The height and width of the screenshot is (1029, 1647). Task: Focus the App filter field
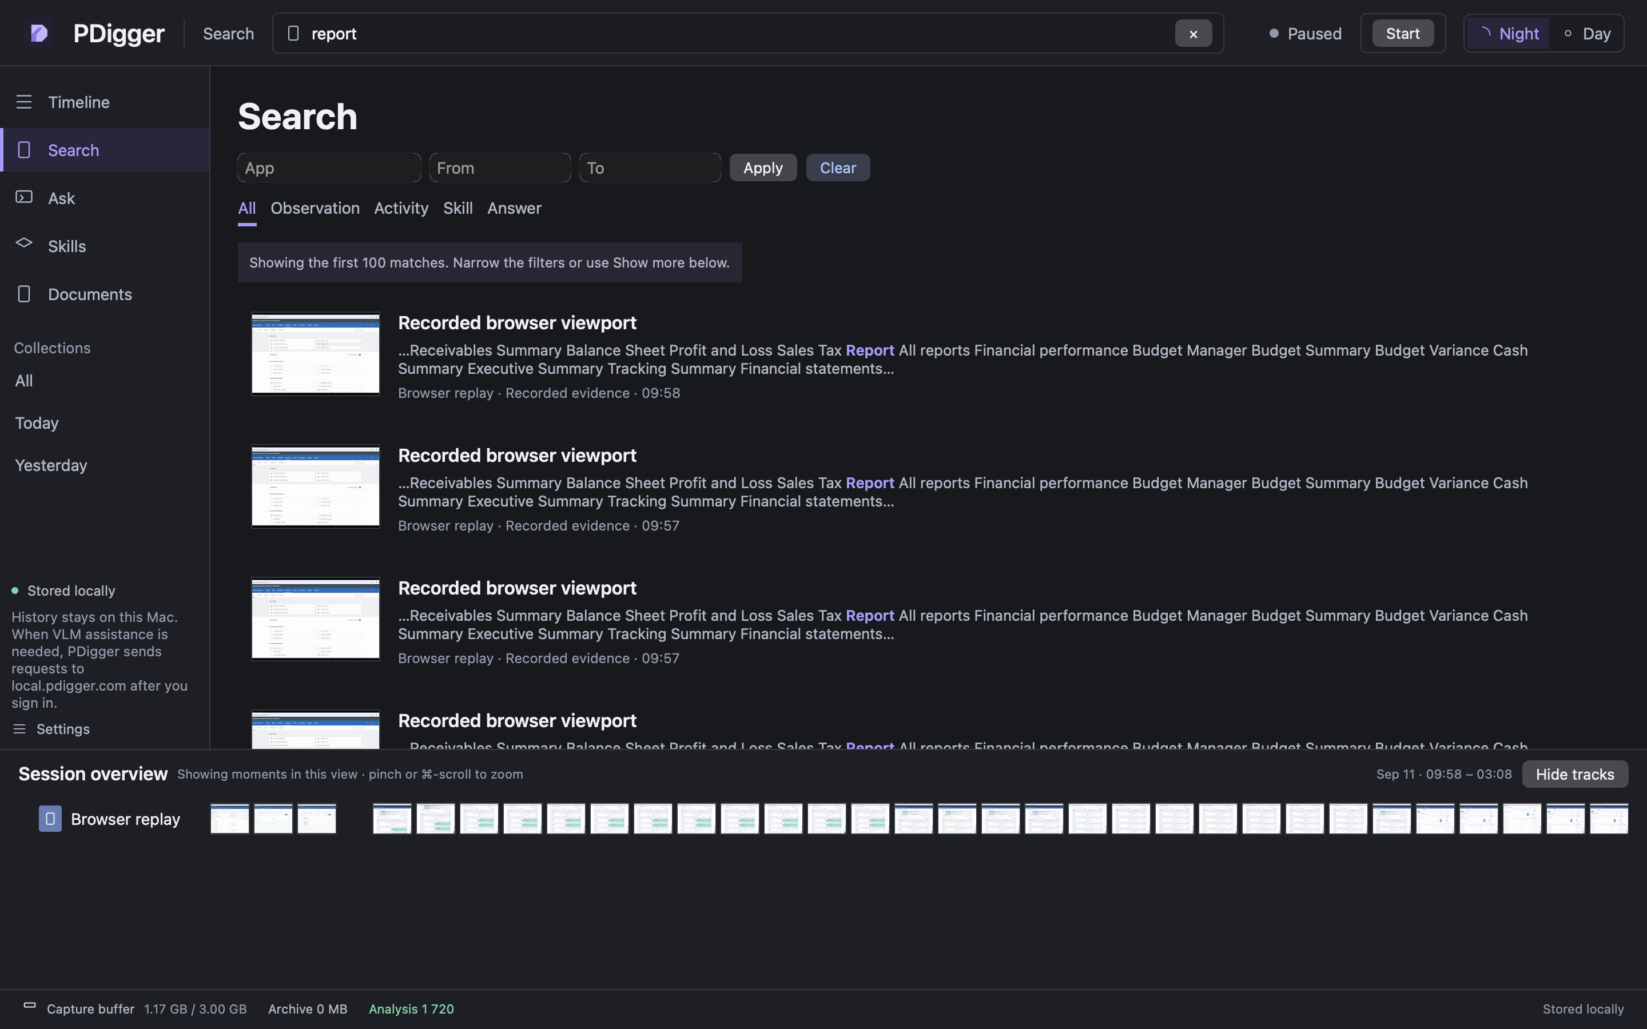coord(329,167)
